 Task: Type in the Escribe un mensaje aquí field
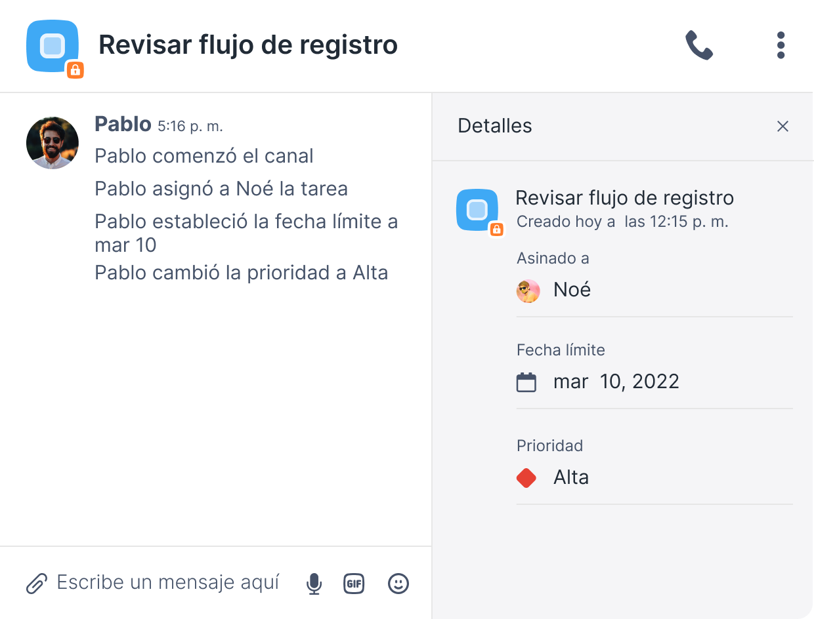[168, 582]
